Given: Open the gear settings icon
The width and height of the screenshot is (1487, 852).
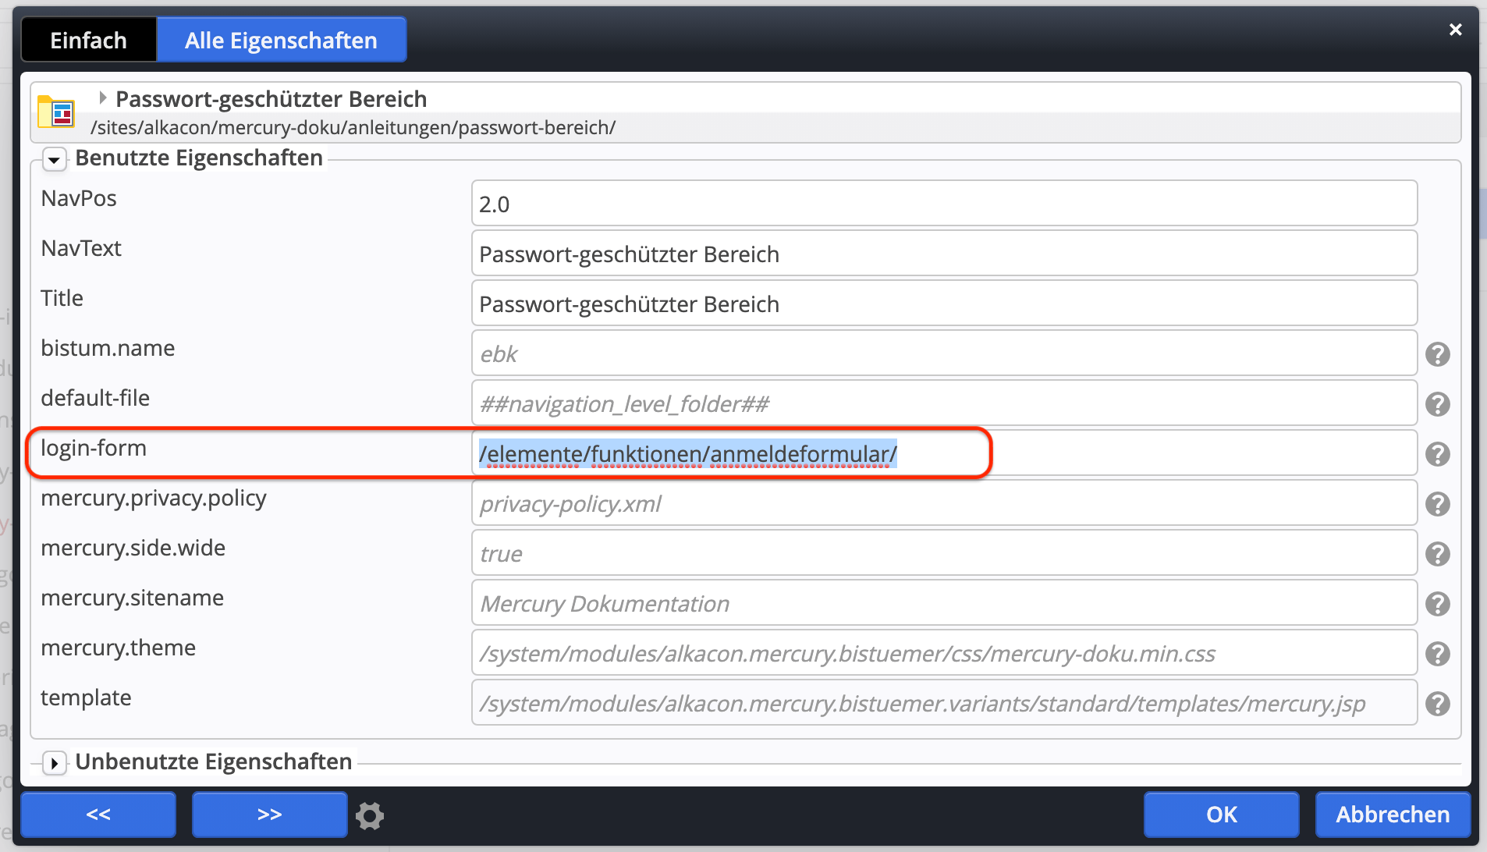Looking at the screenshot, I should [x=370, y=815].
